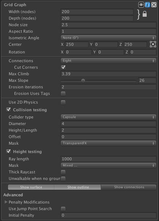Enable Use Jump Point Search checkbox
The width and height of the screenshot is (159, 221).
click(63, 209)
